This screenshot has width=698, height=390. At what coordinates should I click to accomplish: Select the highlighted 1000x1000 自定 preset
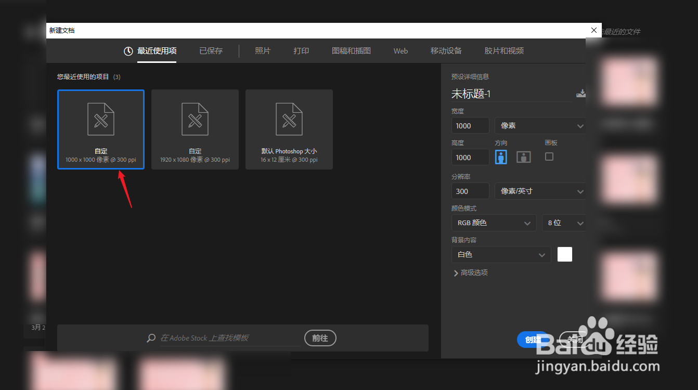pos(100,129)
